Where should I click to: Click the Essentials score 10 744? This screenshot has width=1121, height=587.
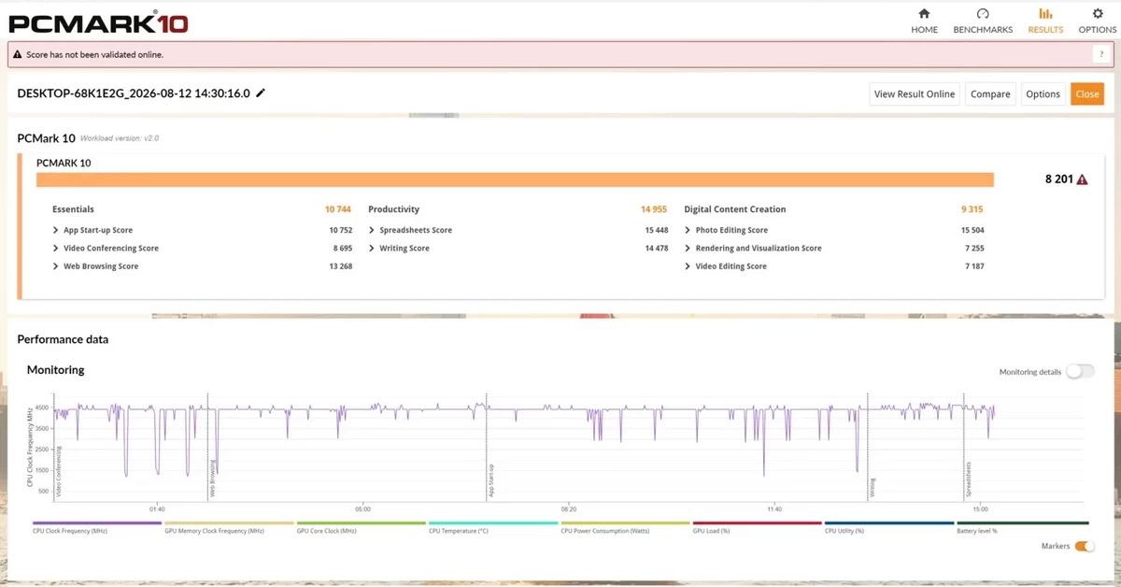point(338,209)
